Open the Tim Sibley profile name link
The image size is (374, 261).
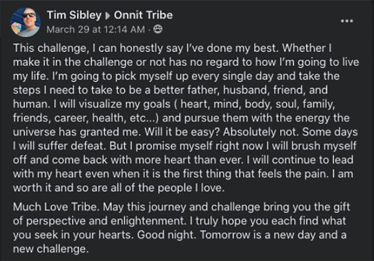pyautogui.click(x=73, y=15)
